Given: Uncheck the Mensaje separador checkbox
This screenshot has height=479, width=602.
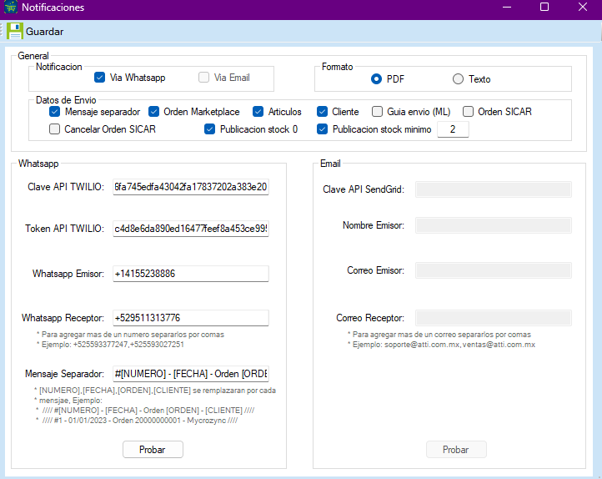Looking at the screenshot, I should point(55,112).
